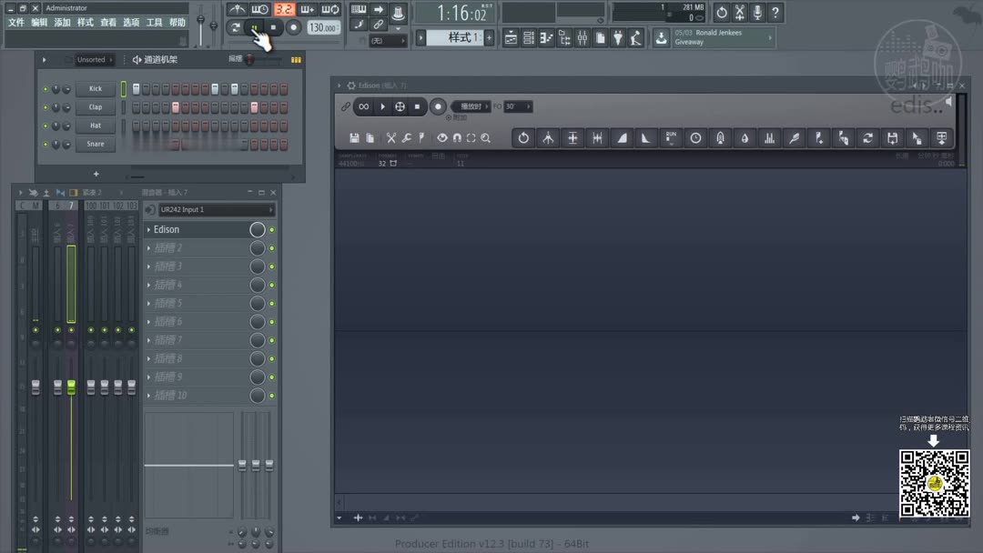Click the run script icon in Edison
This screenshot has height=553, width=983.
pyautogui.click(x=669, y=137)
